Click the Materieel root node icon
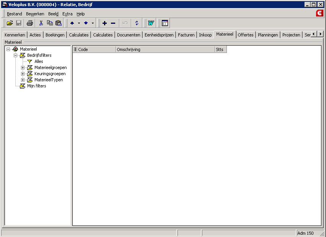The image size is (326, 237). [15, 49]
